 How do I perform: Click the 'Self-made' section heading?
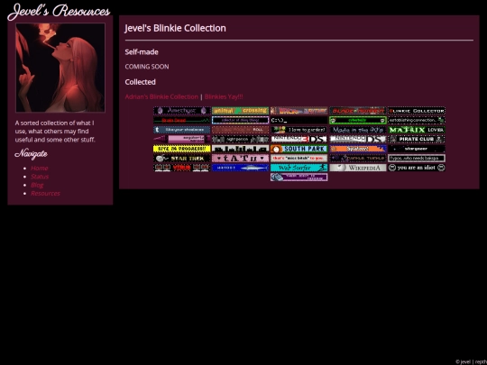coord(142,52)
